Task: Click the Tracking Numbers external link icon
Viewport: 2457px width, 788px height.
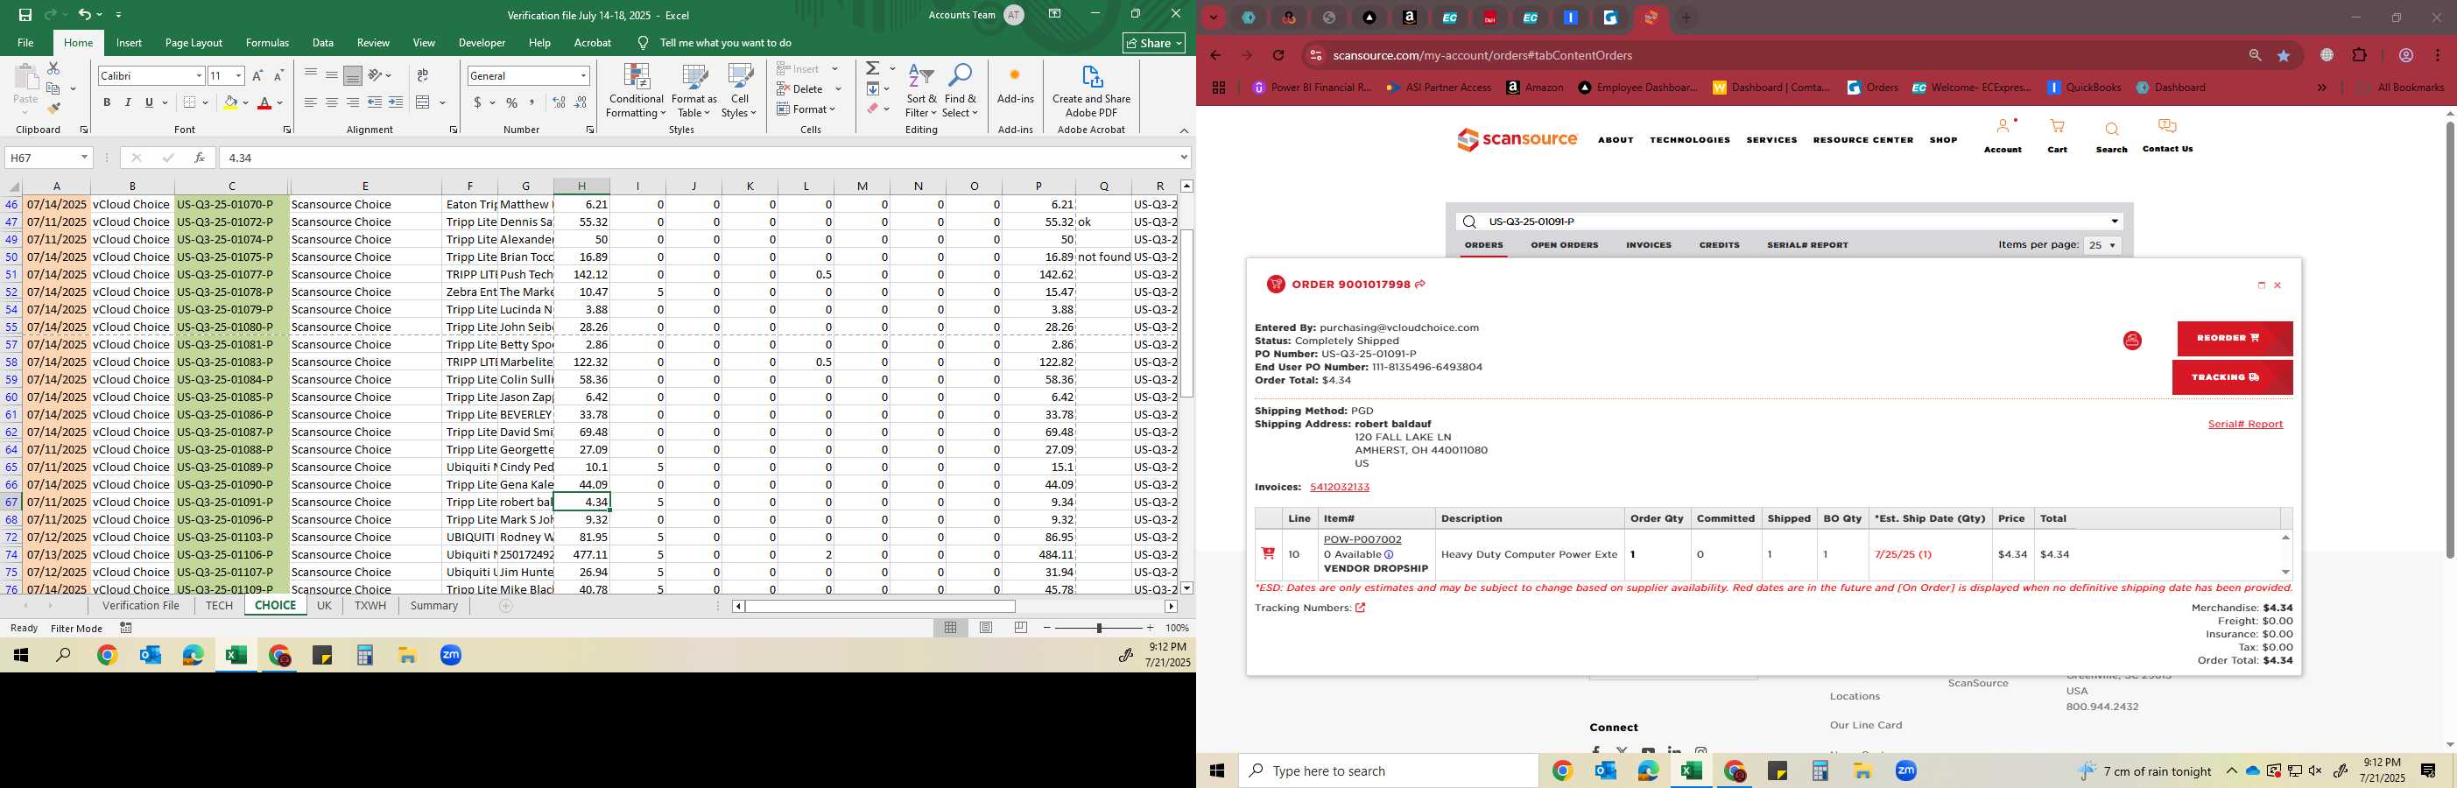Action: point(1359,608)
